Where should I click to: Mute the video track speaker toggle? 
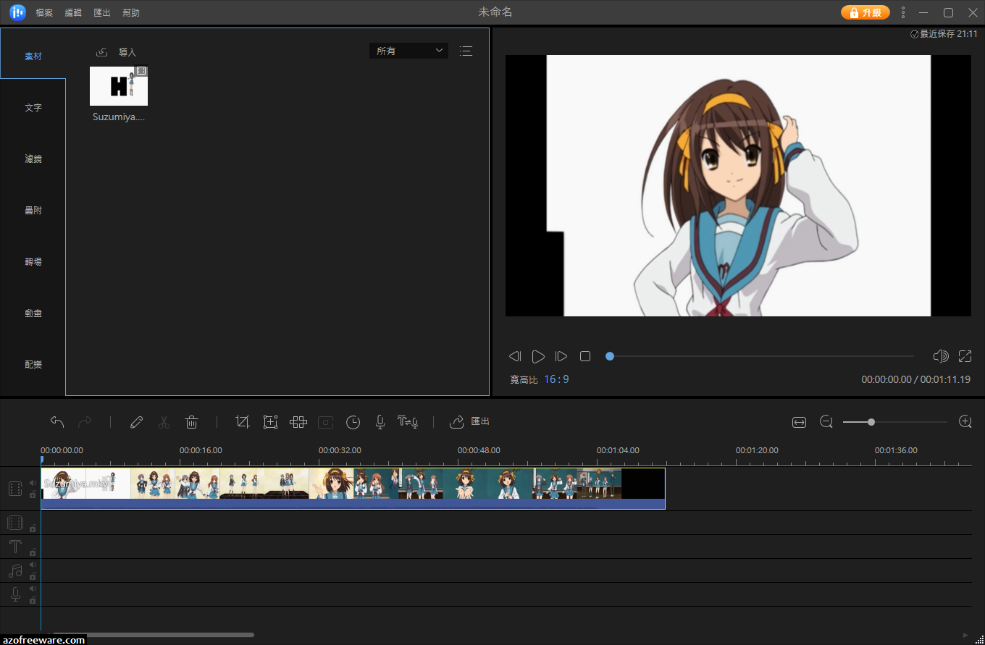(x=33, y=482)
